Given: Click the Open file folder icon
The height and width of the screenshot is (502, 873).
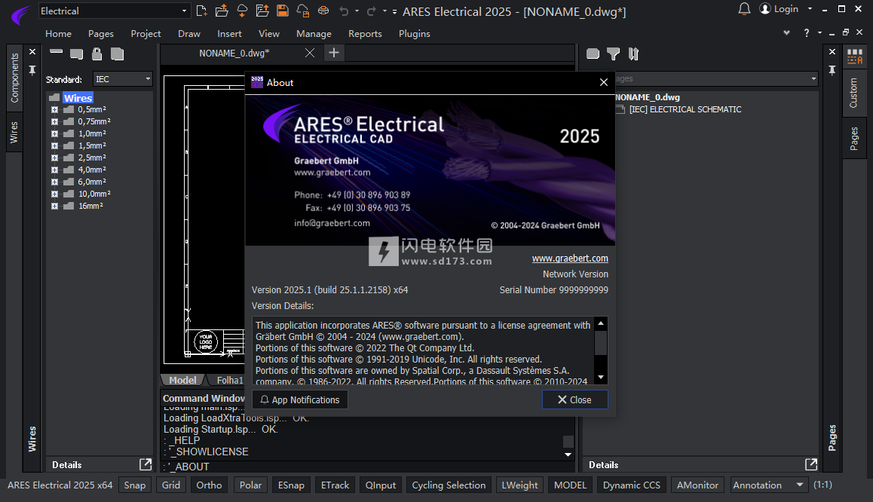Looking at the screenshot, I should [222, 11].
